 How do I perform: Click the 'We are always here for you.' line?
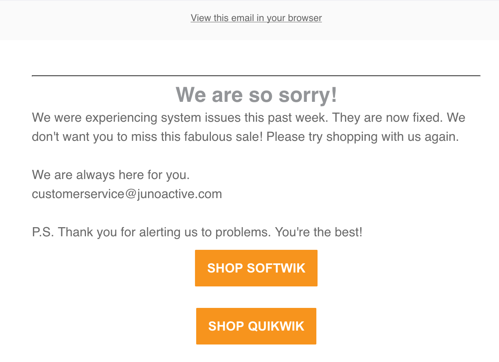click(111, 175)
